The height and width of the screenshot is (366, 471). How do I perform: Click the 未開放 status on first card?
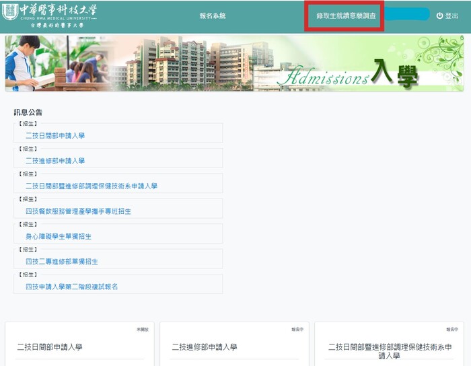[x=143, y=330]
